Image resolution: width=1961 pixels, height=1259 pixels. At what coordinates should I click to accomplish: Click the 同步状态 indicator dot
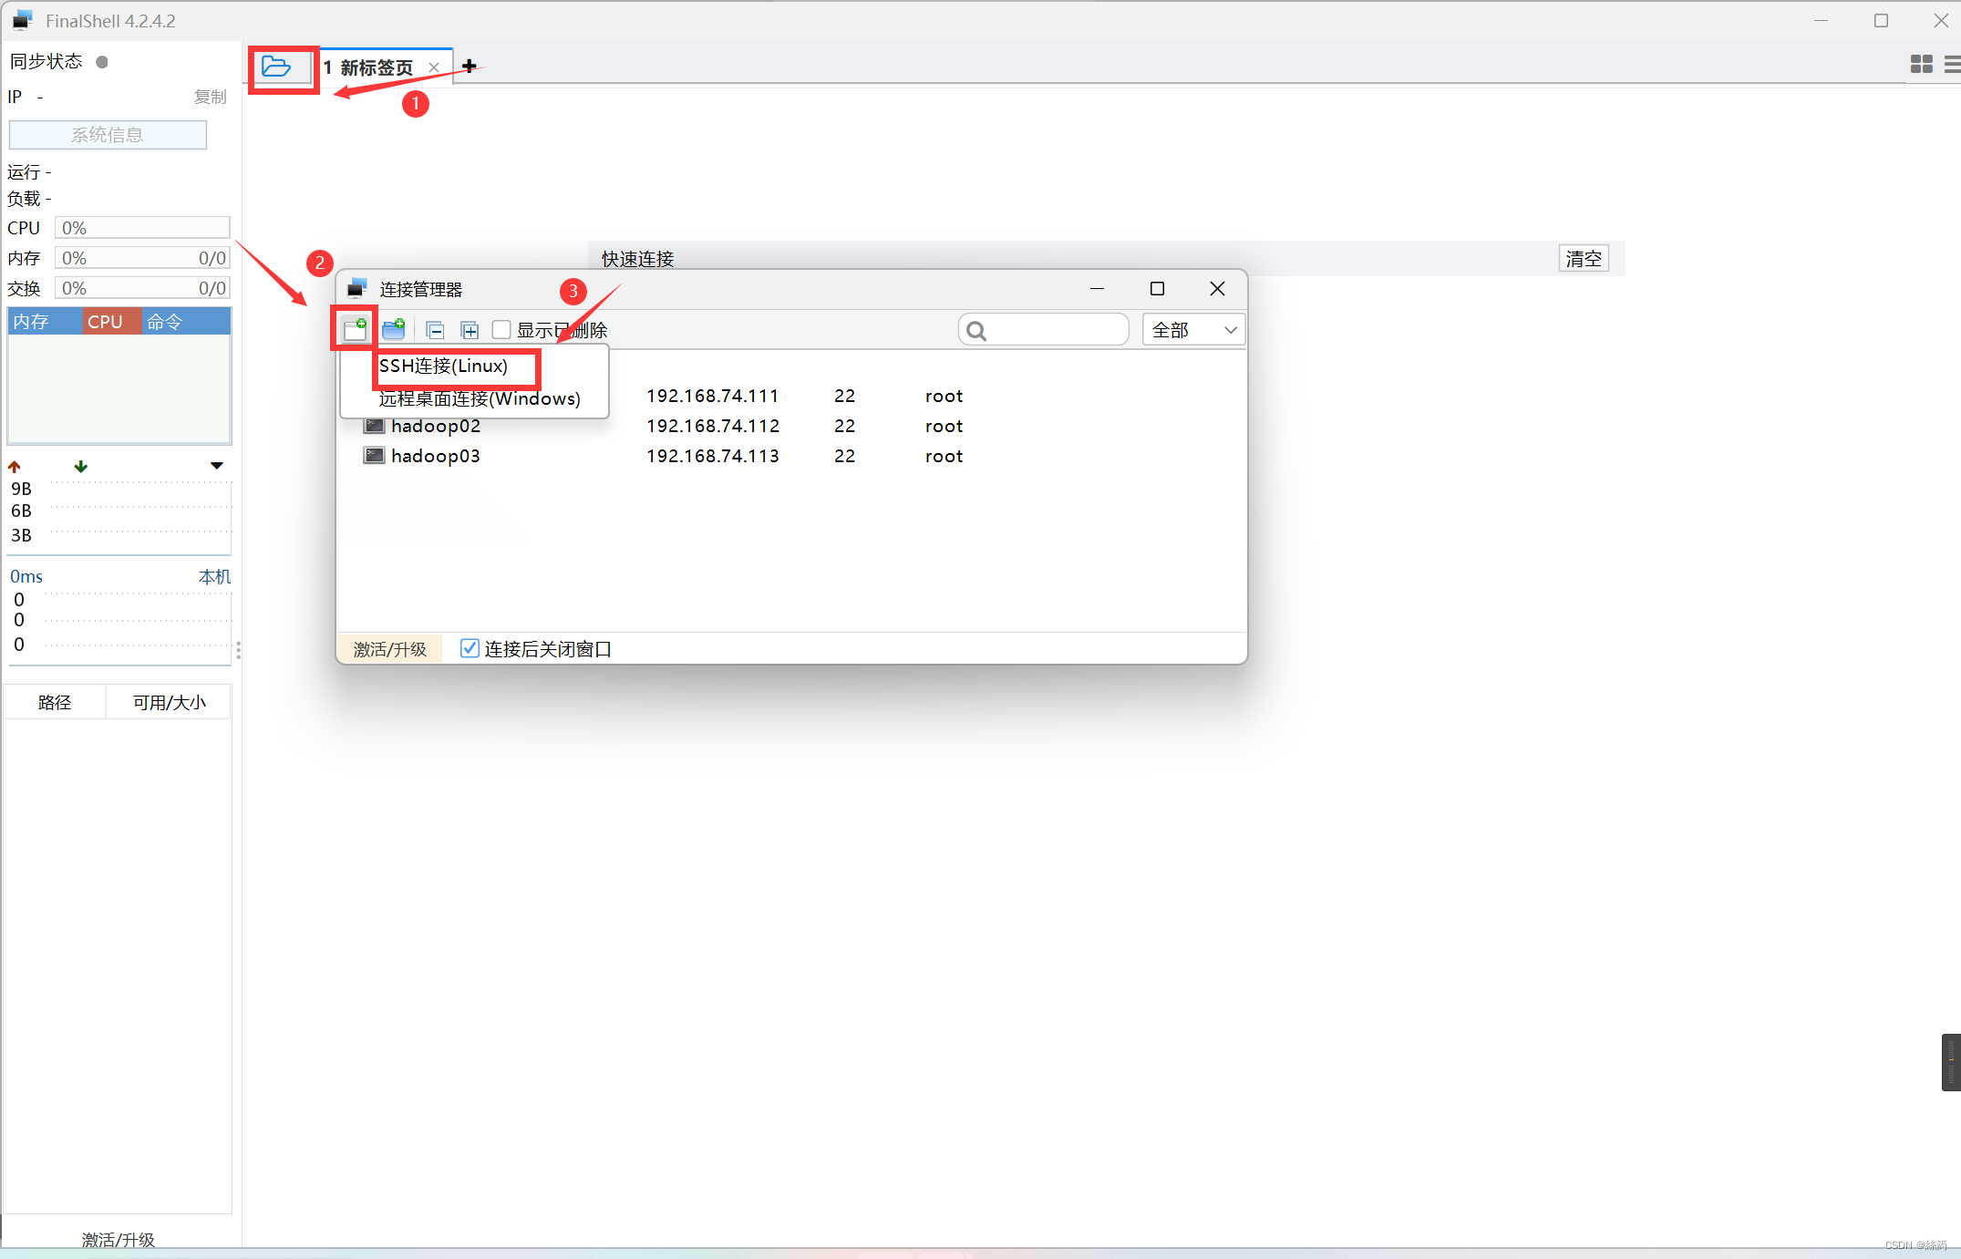click(x=102, y=62)
